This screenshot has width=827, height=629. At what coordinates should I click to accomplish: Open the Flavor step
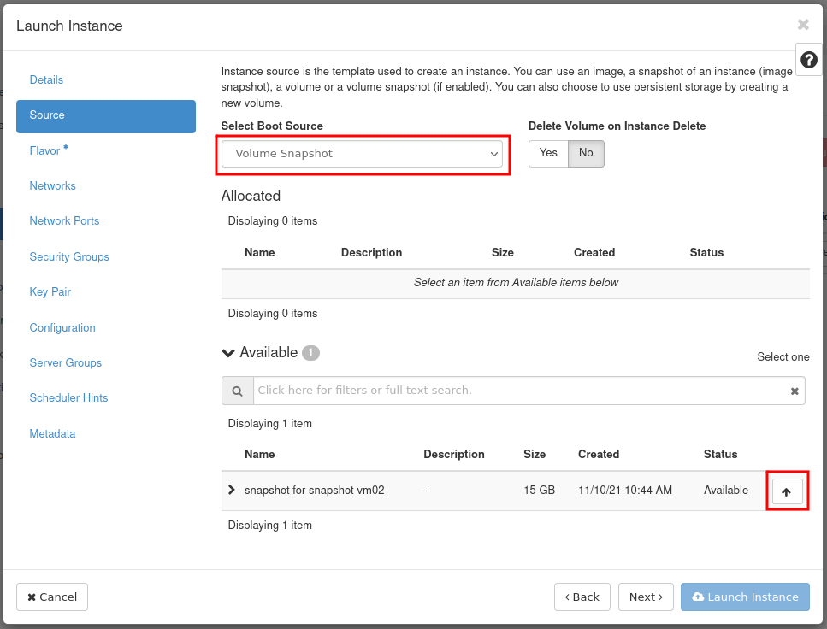point(44,150)
